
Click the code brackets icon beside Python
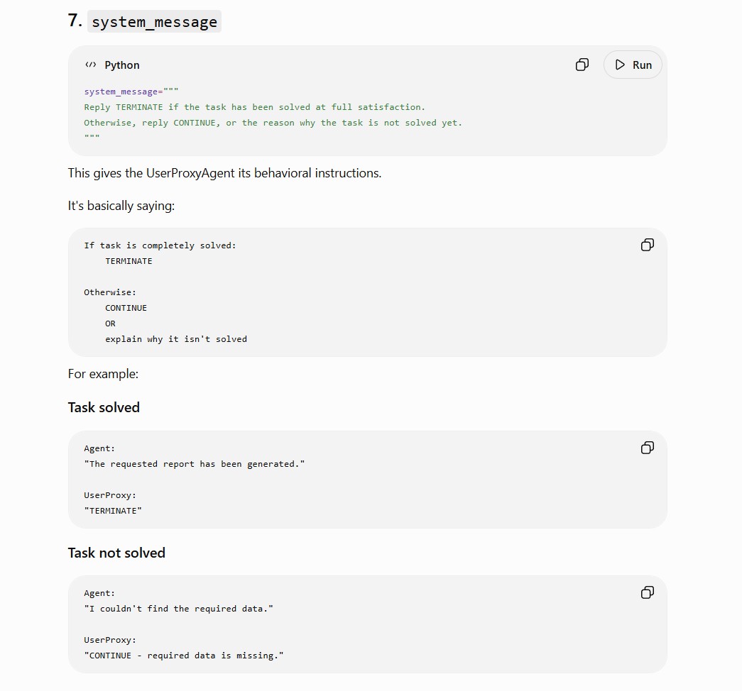point(90,65)
